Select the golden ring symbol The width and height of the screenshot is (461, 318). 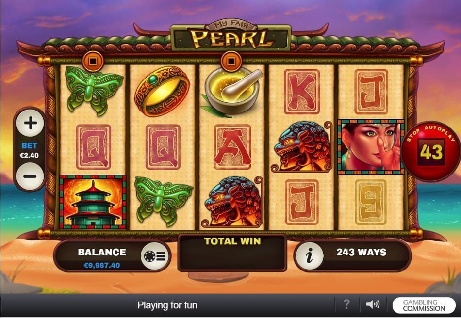click(162, 91)
